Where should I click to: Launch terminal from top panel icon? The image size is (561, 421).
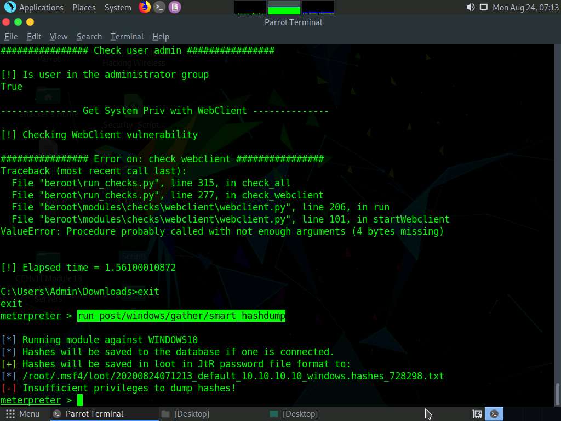click(159, 7)
